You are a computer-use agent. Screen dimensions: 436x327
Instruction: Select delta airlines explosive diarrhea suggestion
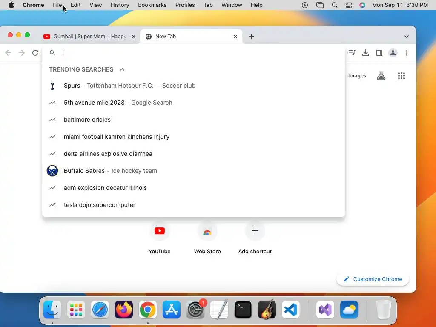[x=194, y=153]
